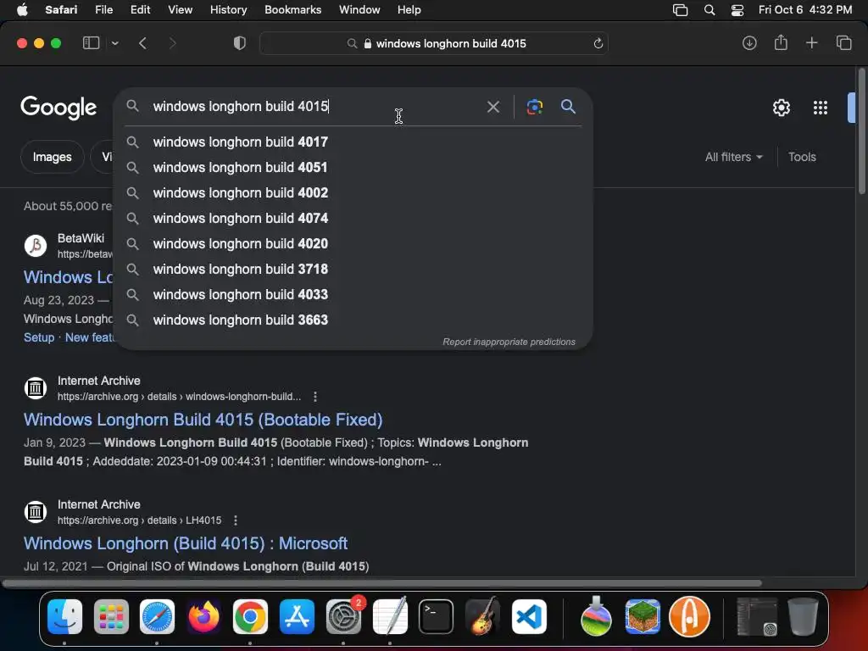This screenshot has width=868, height=651.
Task: Select suggestion windows longhorn build 4051
Action: click(353, 167)
